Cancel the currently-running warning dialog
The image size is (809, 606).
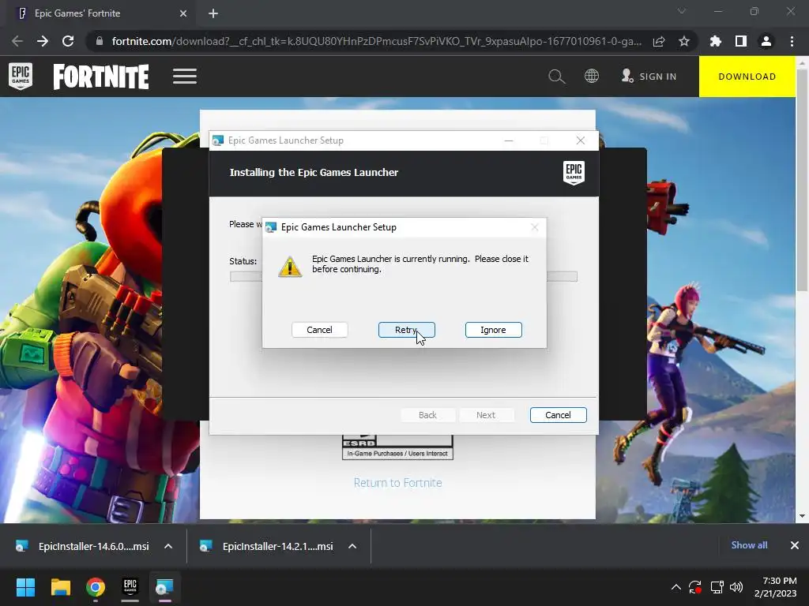coord(319,330)
